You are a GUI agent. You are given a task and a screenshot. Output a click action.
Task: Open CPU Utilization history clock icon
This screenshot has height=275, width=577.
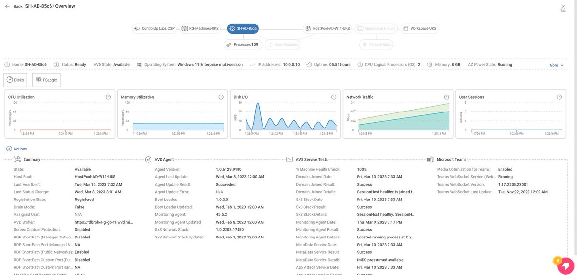[108, 97]
